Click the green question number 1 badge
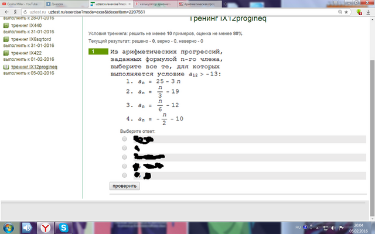 click(x=98, y=51)
